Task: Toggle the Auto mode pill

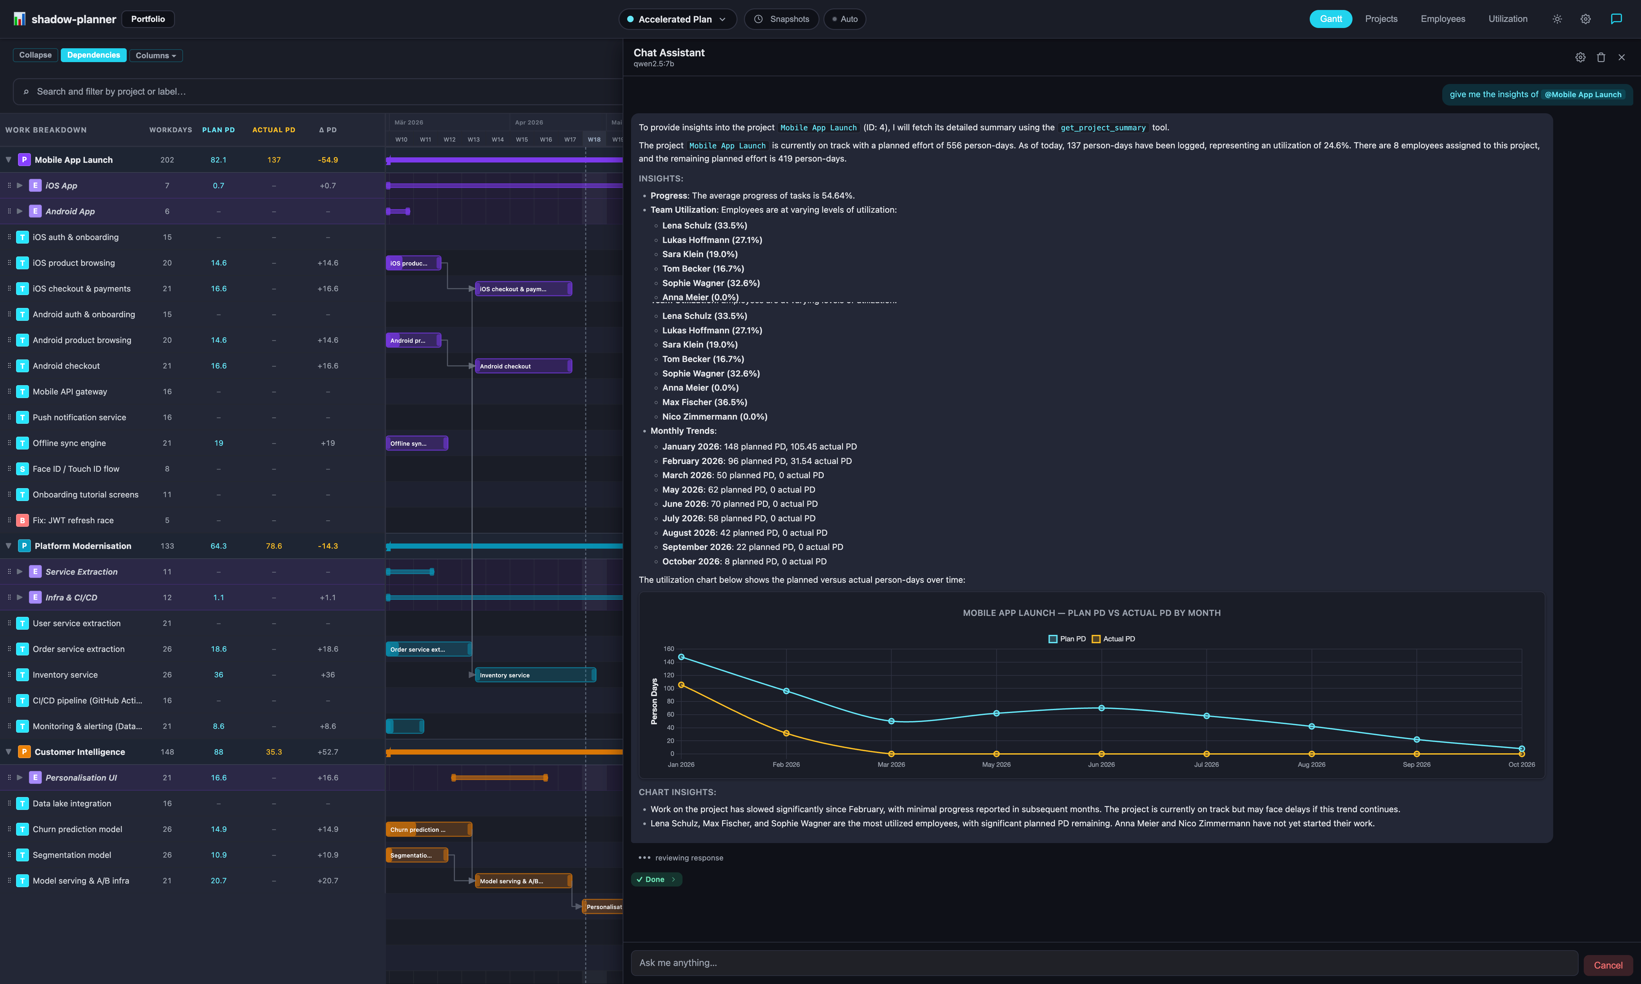Action: 844,19
